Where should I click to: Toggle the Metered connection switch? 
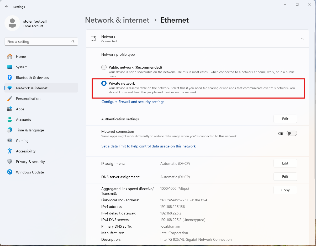click(292, 133)
